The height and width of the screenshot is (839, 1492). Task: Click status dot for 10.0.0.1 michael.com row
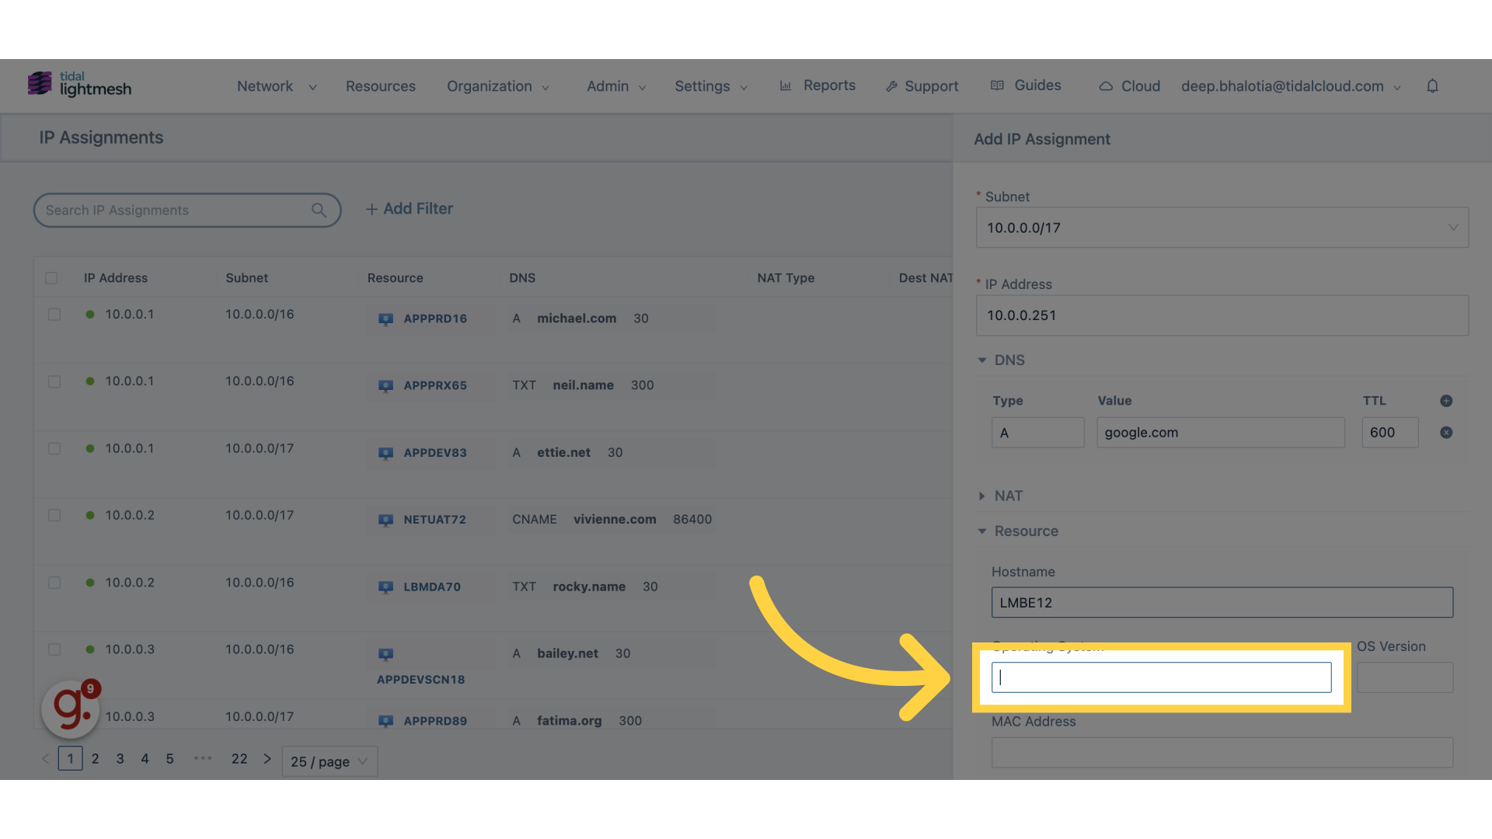click(x=90, y=315)
